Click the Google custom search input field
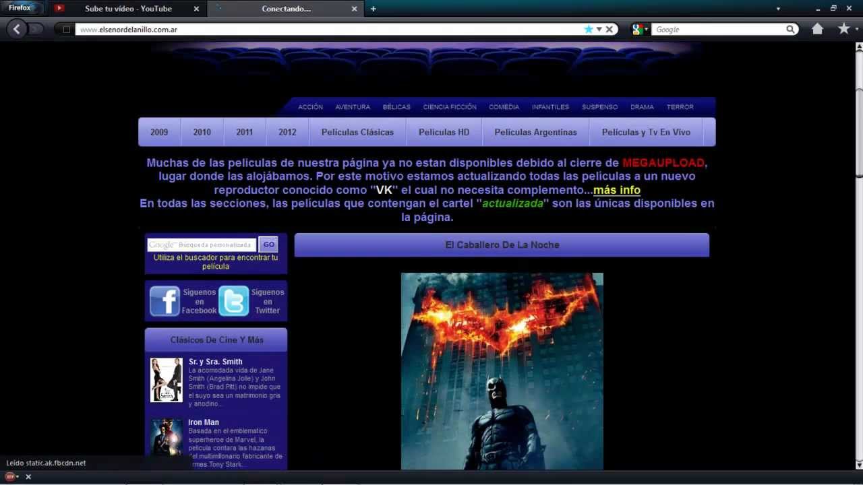Viewport: 863px width, 485px height. pyautogui.click(x=202, y=245)
